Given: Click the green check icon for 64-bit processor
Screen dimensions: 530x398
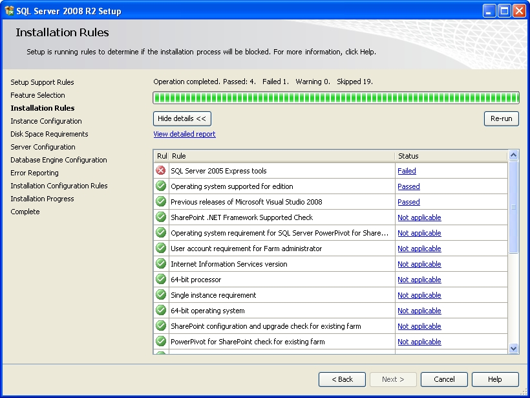Looking at the screenshot, I should click(161, 279).
